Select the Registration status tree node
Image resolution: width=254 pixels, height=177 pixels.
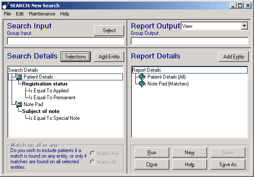[45, 84]
